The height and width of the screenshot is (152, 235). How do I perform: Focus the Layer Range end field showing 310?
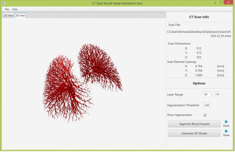coord(217,95)
